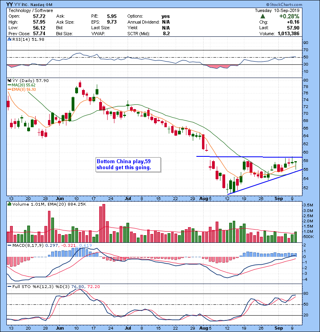Click the Volume panel bar icon
The image size is (320, 332).
9,204
